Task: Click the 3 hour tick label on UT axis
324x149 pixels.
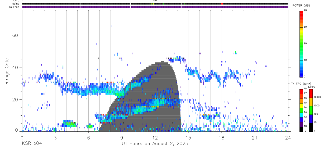Action: coord(55,138)
